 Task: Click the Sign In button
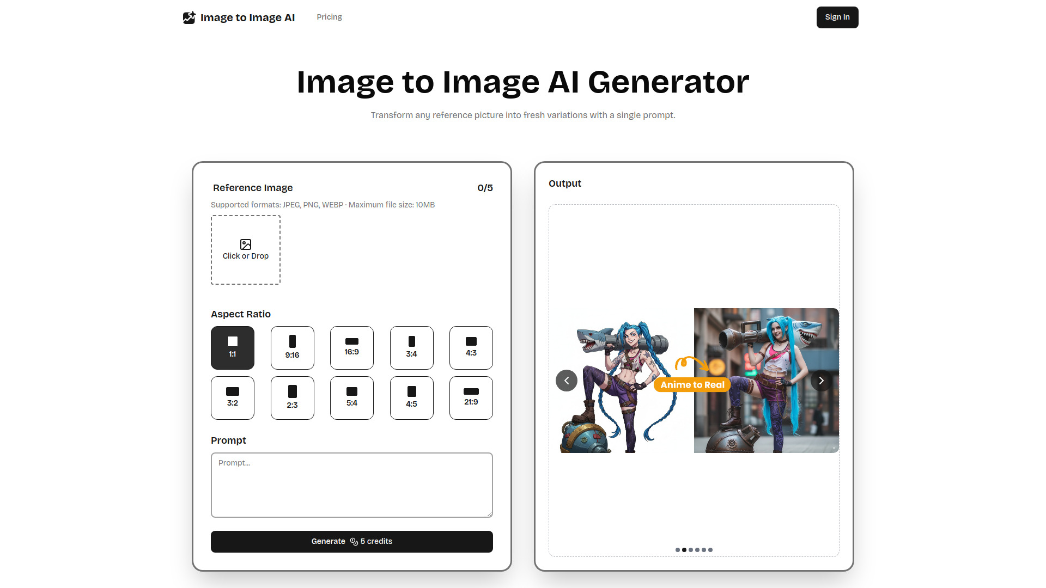click(x=837, y=17)
